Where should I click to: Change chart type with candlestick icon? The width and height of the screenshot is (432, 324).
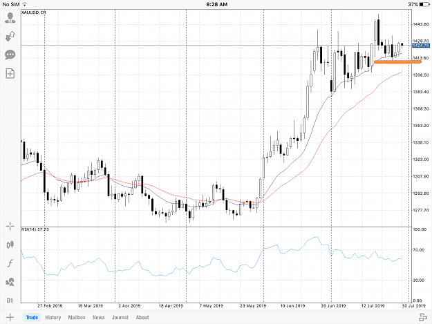tap(10, 245)
